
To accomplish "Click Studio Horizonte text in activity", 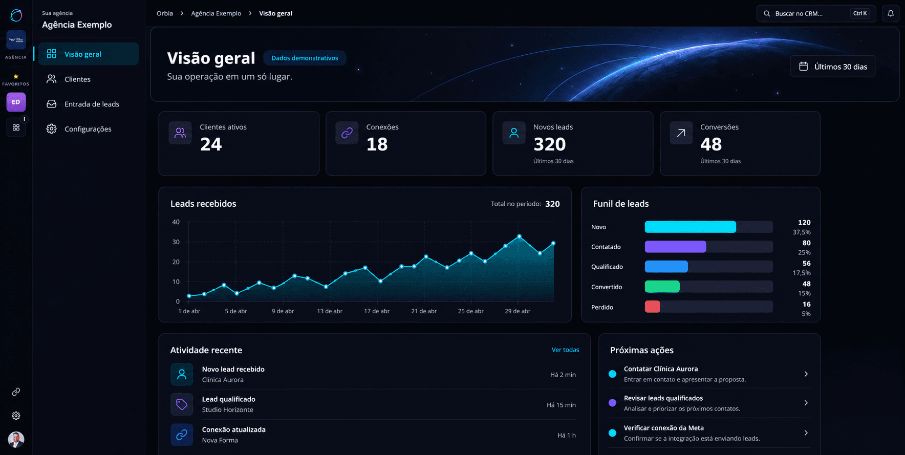I will point(227,409).
